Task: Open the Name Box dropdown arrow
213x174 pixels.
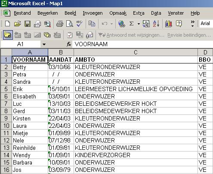Action: (x=44, y=44)
